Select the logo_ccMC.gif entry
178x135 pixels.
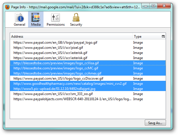coord(88,68)
